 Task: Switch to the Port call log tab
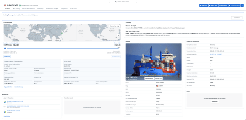pyautogui.click(x=16, y=9)
